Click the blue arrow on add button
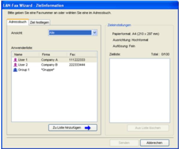 click(88, 128)
